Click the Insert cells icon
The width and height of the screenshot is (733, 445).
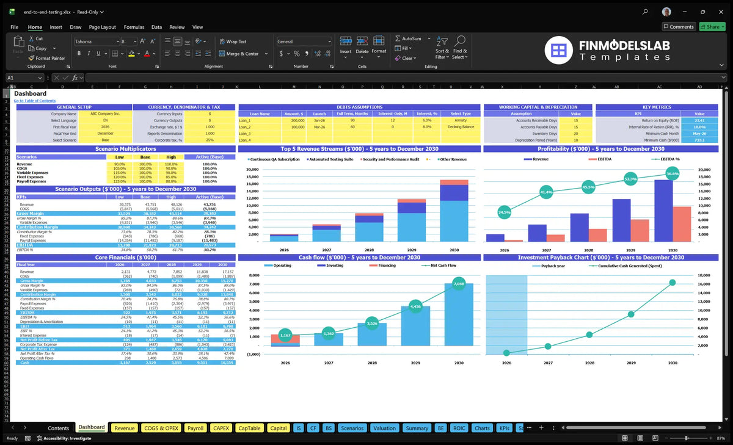click(x=346, y=41)
